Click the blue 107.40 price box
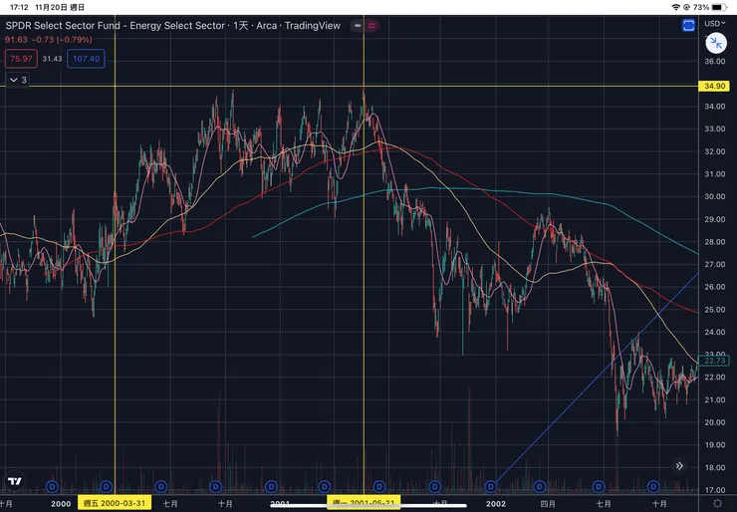The image size is (737, 512). (86, 59)
